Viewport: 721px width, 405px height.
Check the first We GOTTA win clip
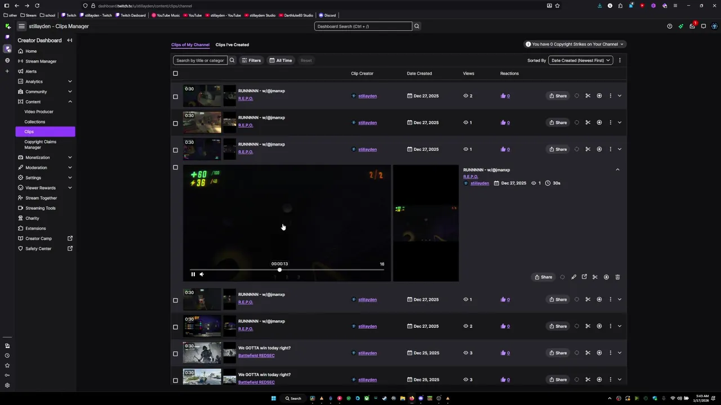tap(175, 354)
